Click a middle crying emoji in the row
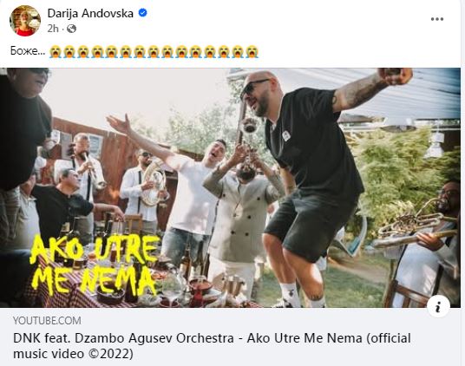 (154, 51)
